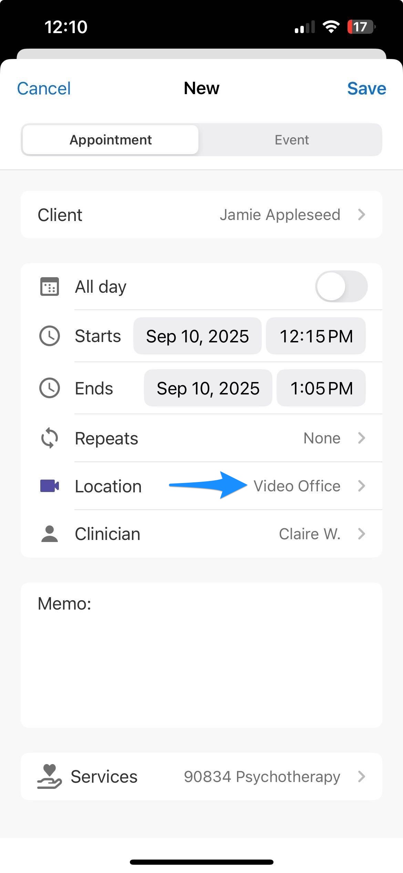Open the Repeats options via its chevron
Screen dimensions: 403x873
tap(362, 438)
